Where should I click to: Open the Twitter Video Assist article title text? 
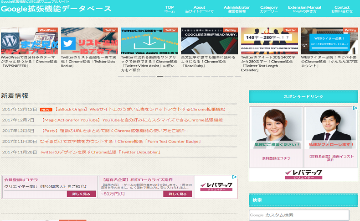click(149, 63)
